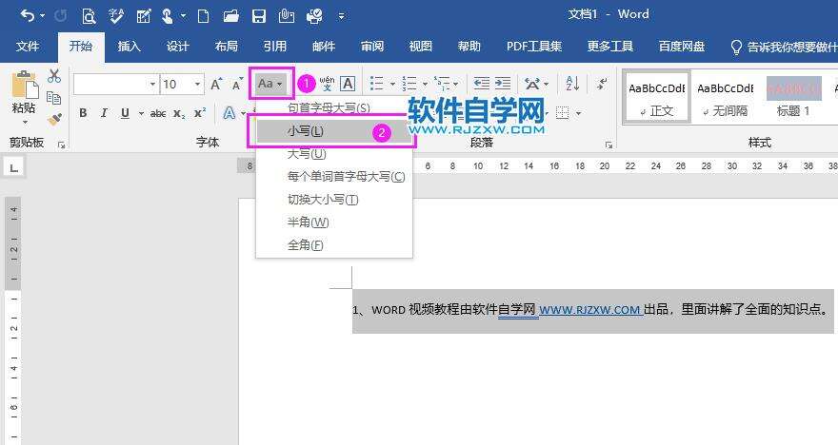Screen dimensions: 838x445
Task: Click the WWW.RJZXW.COM link in document
Action: coord(589,309)
